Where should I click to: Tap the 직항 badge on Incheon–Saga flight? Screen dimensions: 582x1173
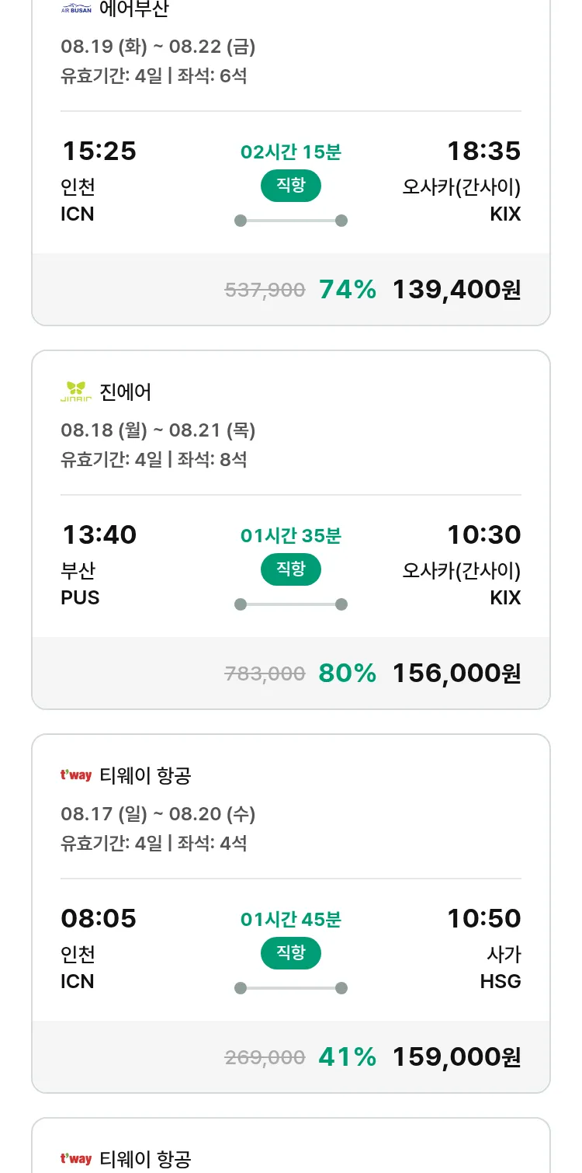pyautogui.click(x=291, y=953)
